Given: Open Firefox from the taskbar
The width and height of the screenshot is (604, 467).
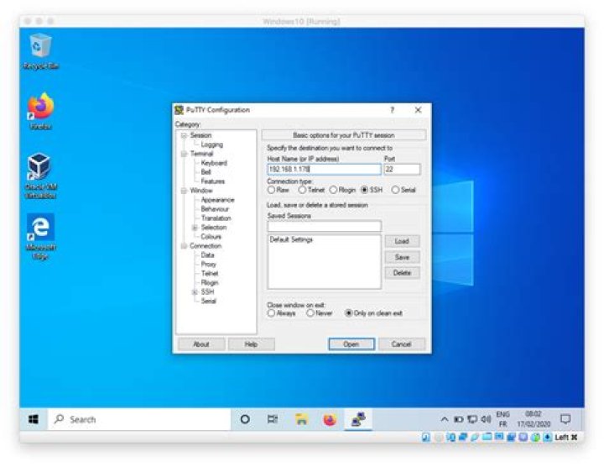Looking at the screenshot, I should 330,419.
